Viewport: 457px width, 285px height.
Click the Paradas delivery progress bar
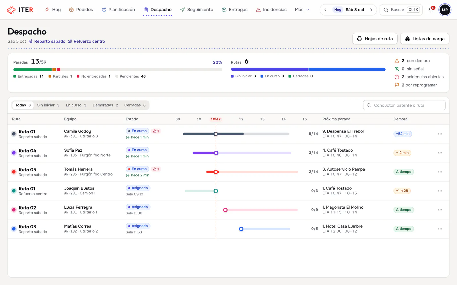coord(118,70)
